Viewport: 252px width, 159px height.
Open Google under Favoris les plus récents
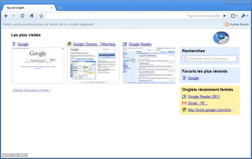click(x=193, y=78)
